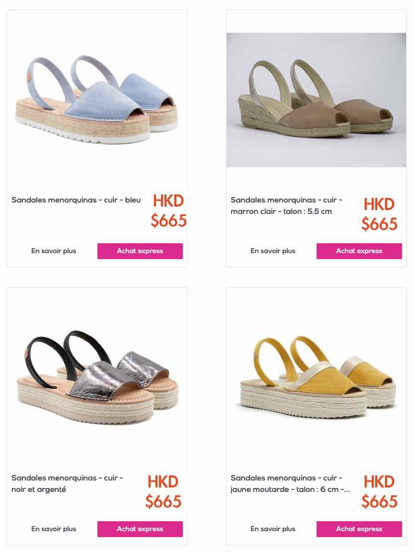Image resolution: width=415 pixels, height=552 pixels.
Task: Open En savoir plus for blue sandals
Action: (54, 251)
